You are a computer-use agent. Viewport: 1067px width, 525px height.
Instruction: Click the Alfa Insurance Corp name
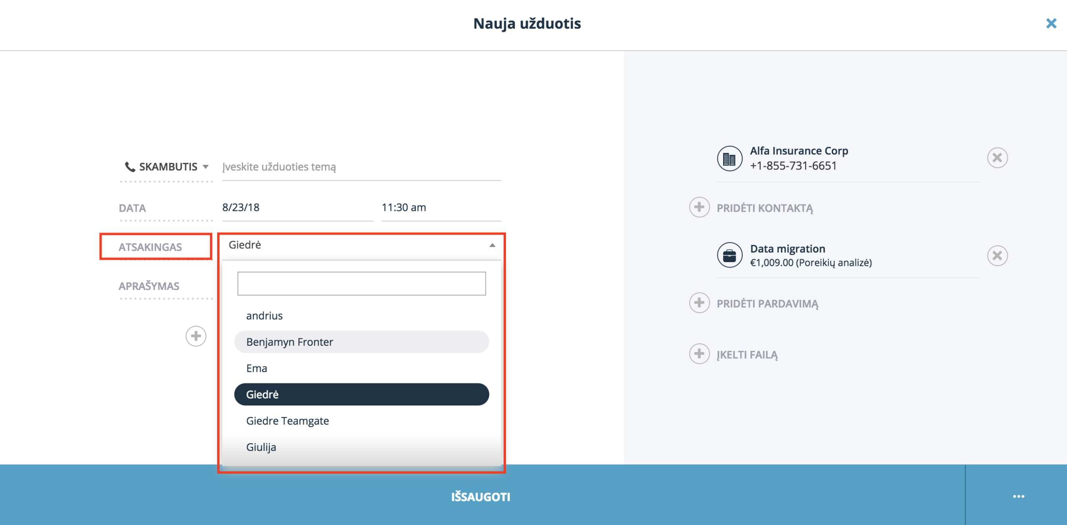[799, 151]
